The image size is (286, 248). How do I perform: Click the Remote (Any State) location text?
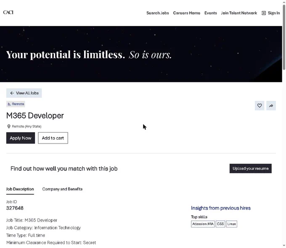click(x=26, y=126)
